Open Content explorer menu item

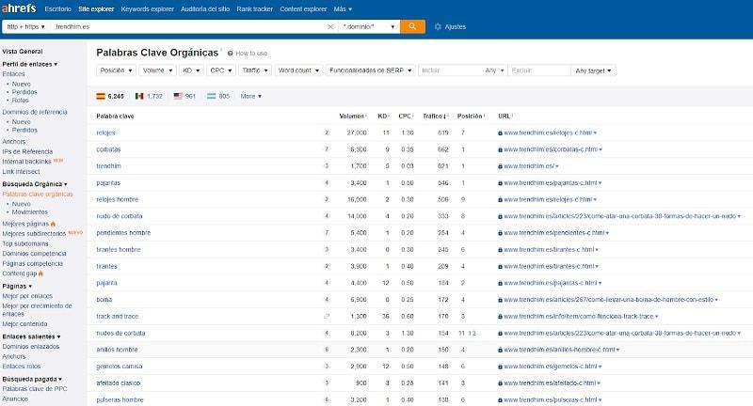point(303,9)
